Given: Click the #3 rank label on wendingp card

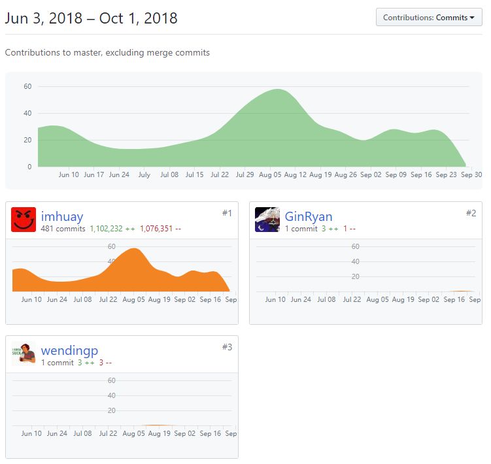Looking at the screenshot, I should pos(227,347).
